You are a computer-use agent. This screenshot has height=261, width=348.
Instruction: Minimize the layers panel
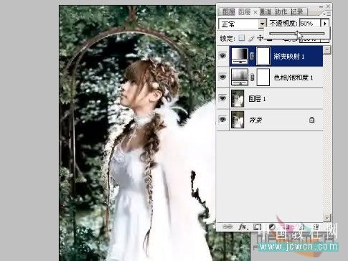321,6
